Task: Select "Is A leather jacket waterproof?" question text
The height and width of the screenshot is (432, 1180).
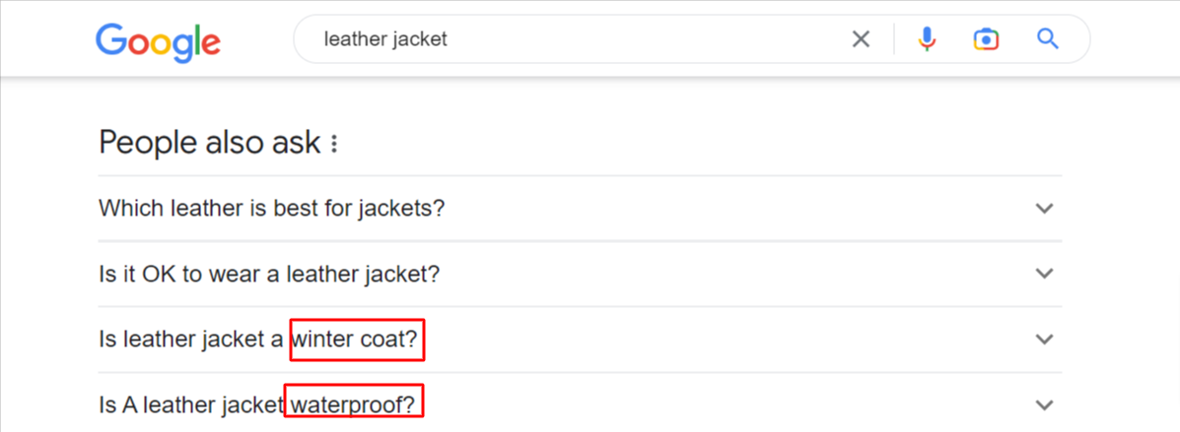Action: pos(256,405)
